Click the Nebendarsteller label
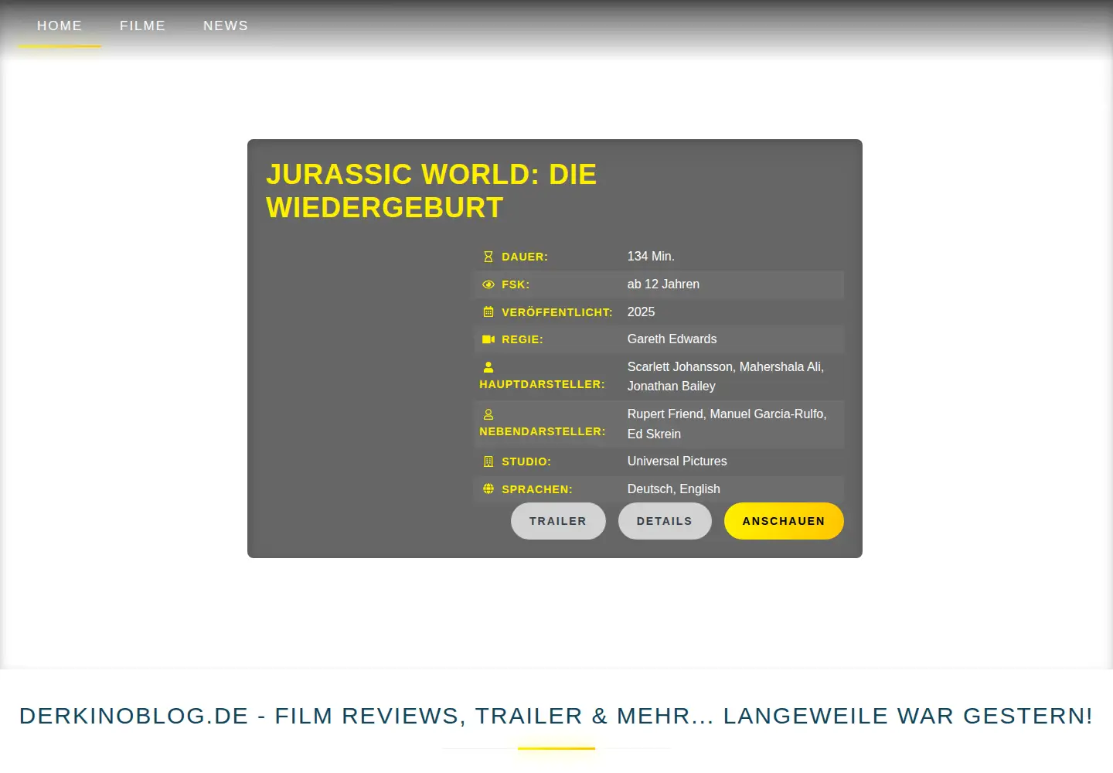The image size is (1113, 773). point(543,431)
